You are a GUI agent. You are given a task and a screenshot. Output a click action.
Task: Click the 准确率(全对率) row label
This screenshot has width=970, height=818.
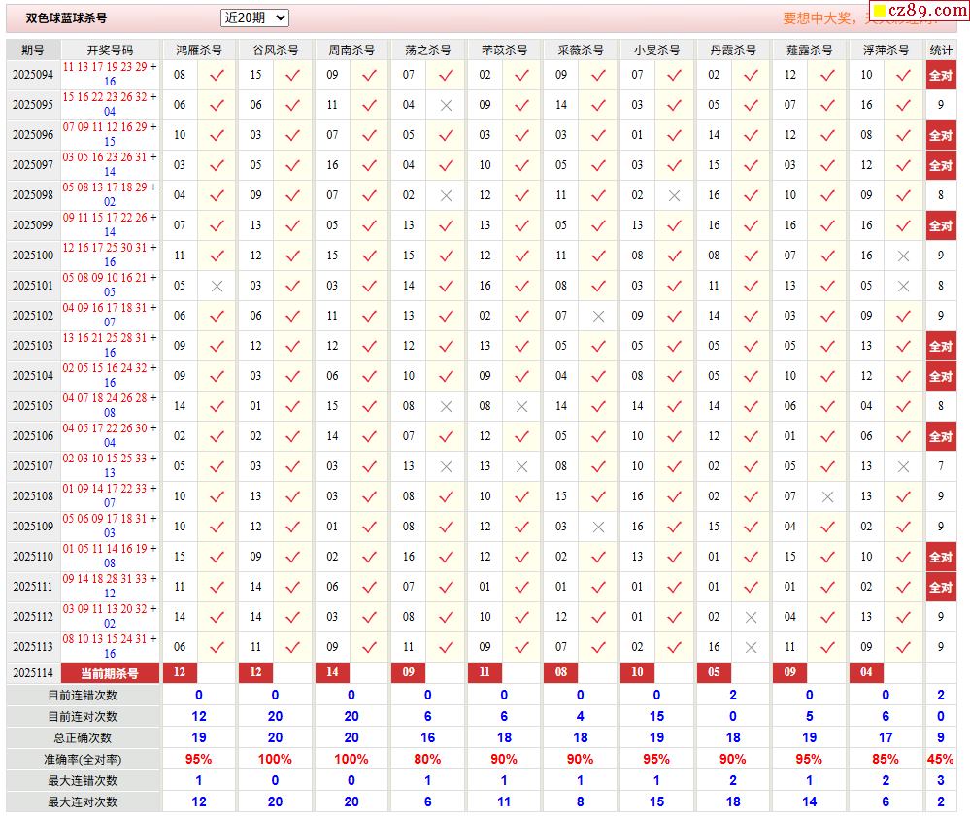click(x=83, y=759)
